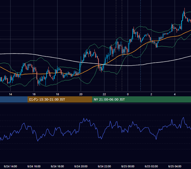Click the 9/25 04:00 time label

[175, 166]
